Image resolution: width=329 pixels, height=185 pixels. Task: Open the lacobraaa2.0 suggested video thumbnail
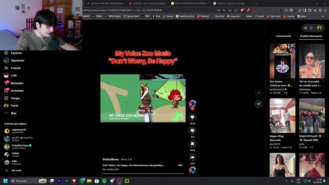[282, 61]
